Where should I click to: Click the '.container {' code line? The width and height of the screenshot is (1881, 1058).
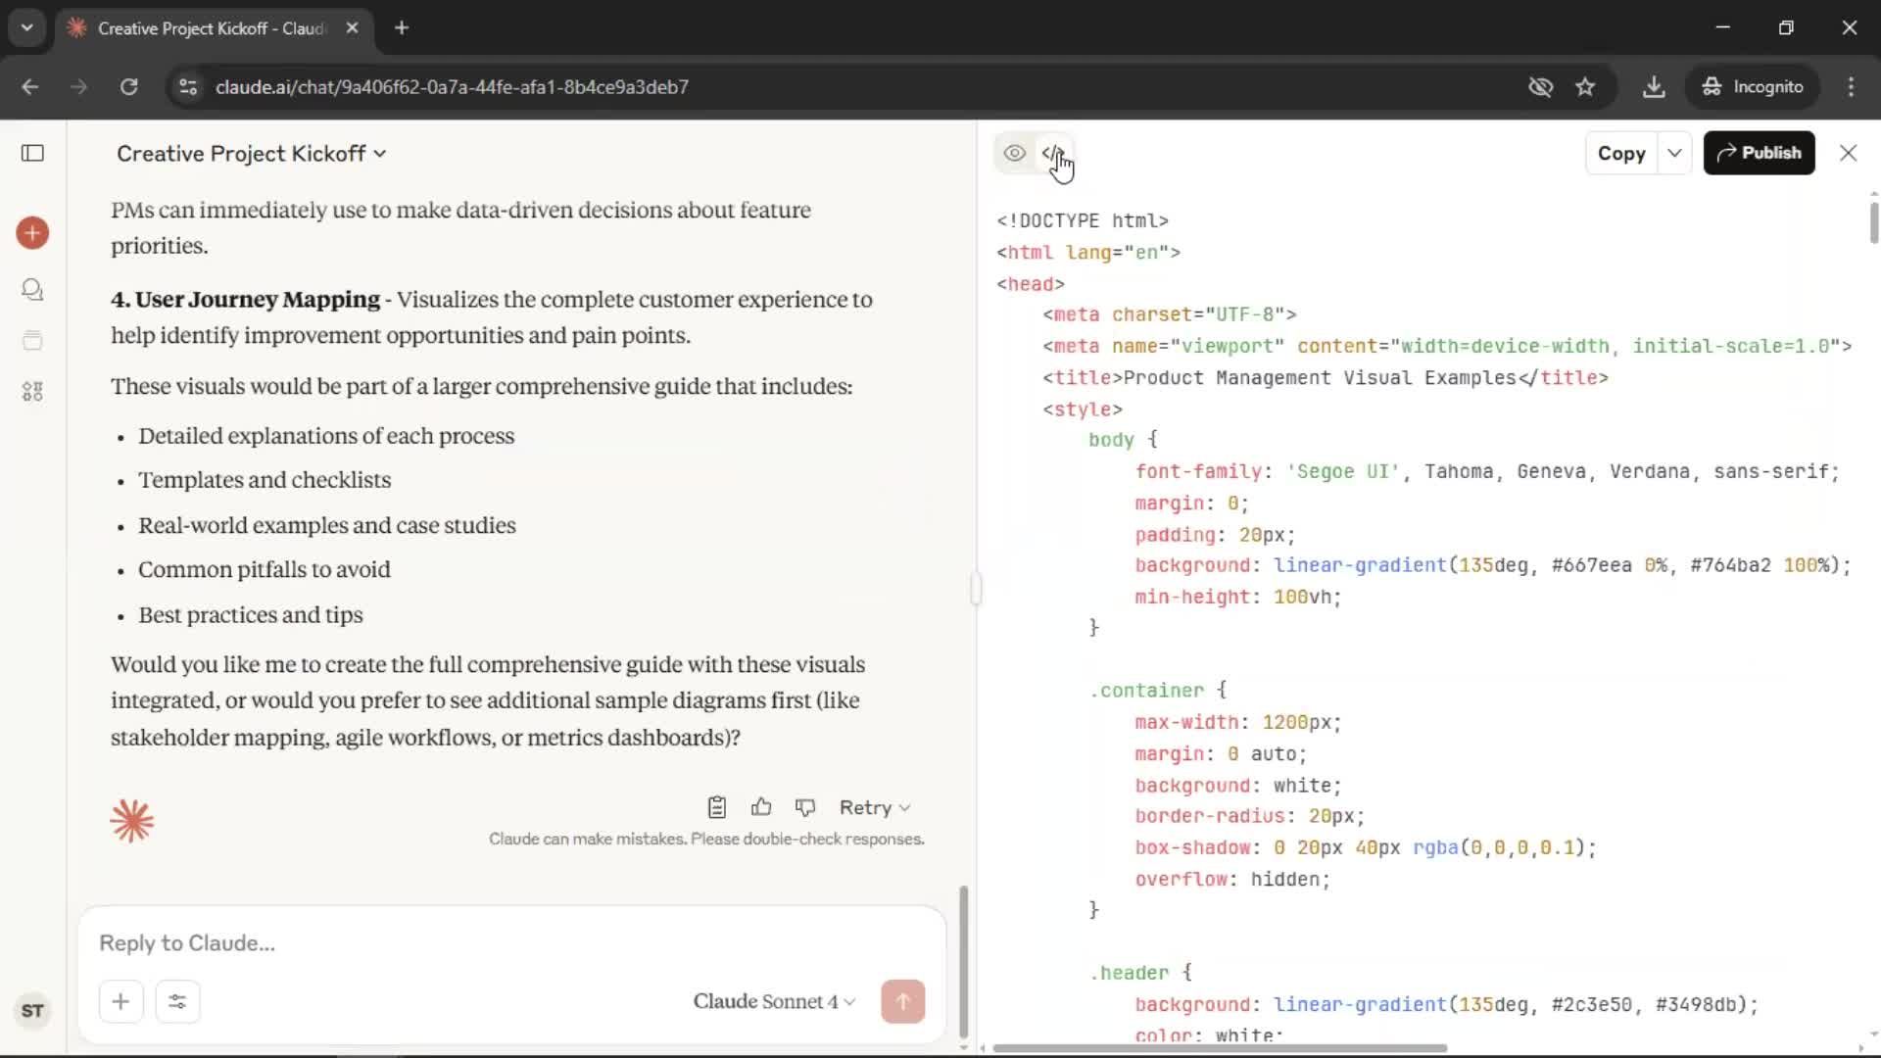[1158, 691]
